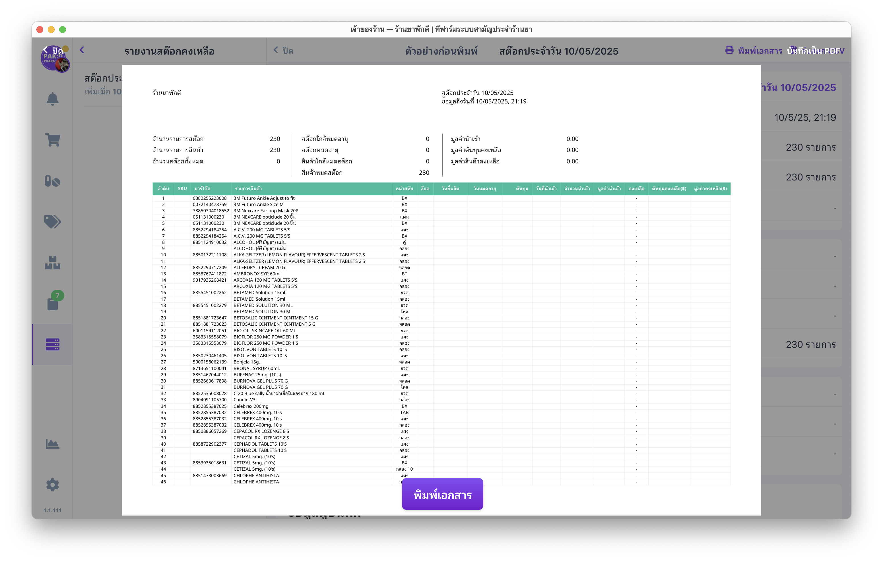
Task: Select the Celebrex 200mg table row
Action: coord(251,406)
